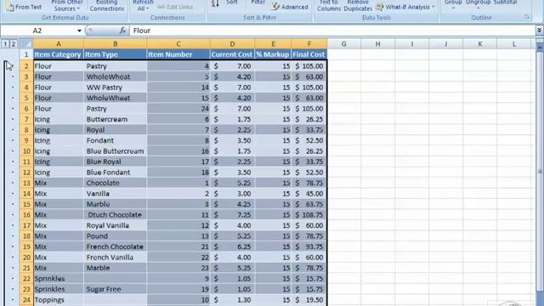The image size is (544, 306).
Task: Select the Blue Royal cell
Action: tap(116, 161)
